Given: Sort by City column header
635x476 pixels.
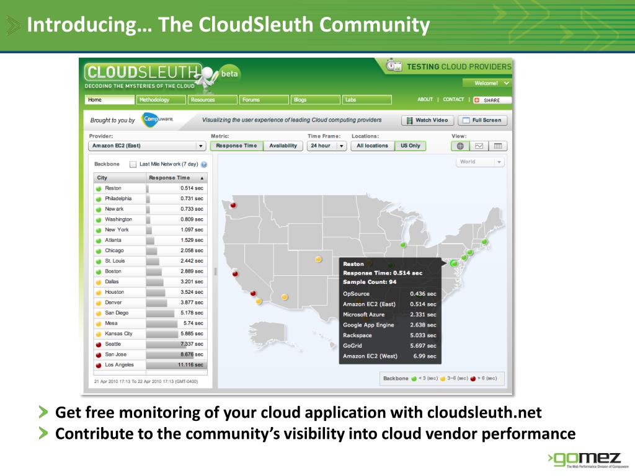Looking at the screenshot, I should [120, 178].
